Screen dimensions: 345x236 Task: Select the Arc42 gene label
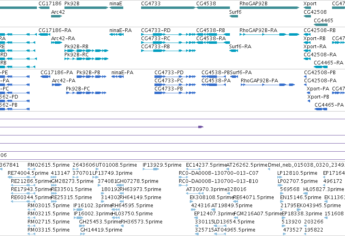[x=58, y=12]
